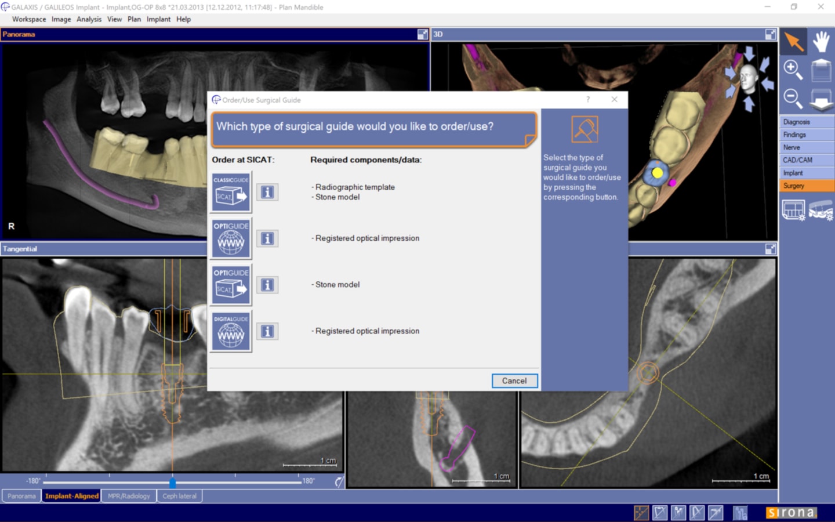Toggle fullscreen on the 3D view

coord(771,34)
